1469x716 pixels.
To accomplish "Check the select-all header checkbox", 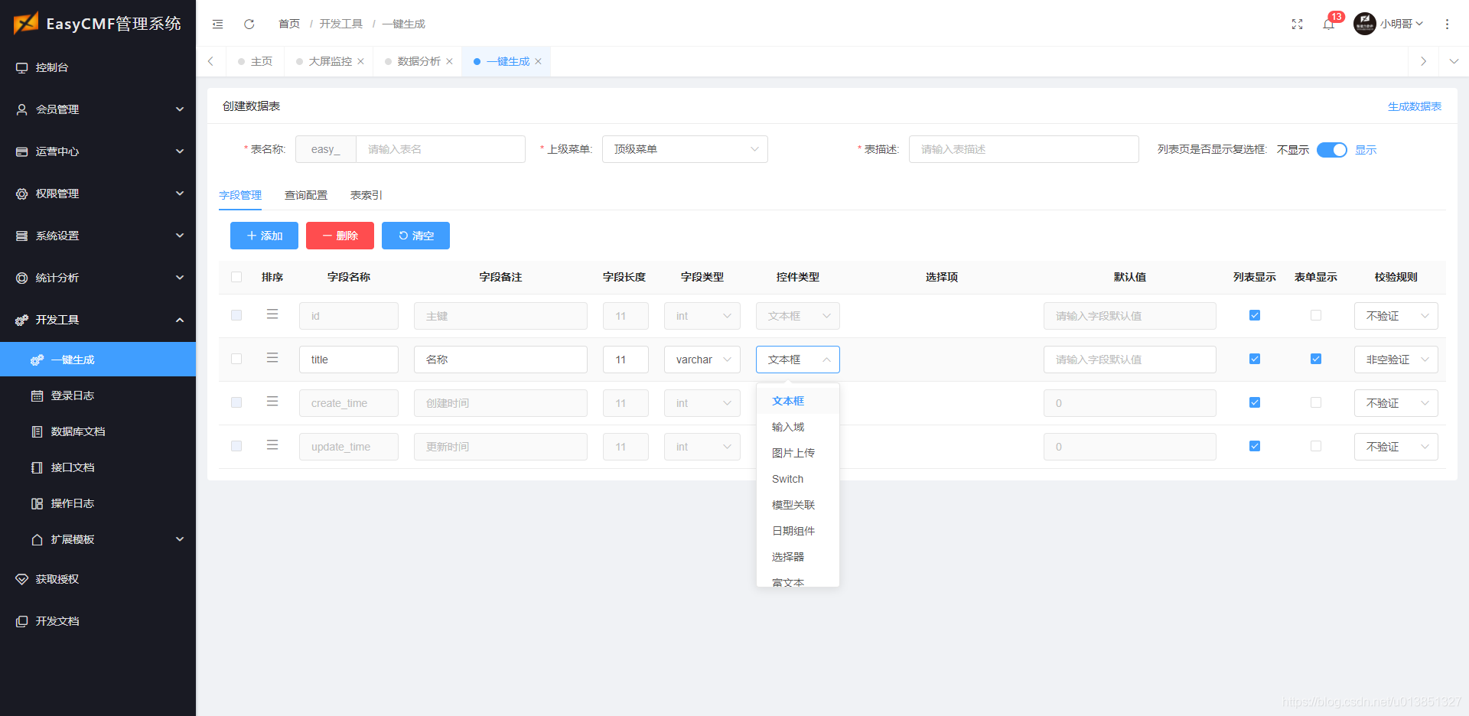I will (236, 277).
